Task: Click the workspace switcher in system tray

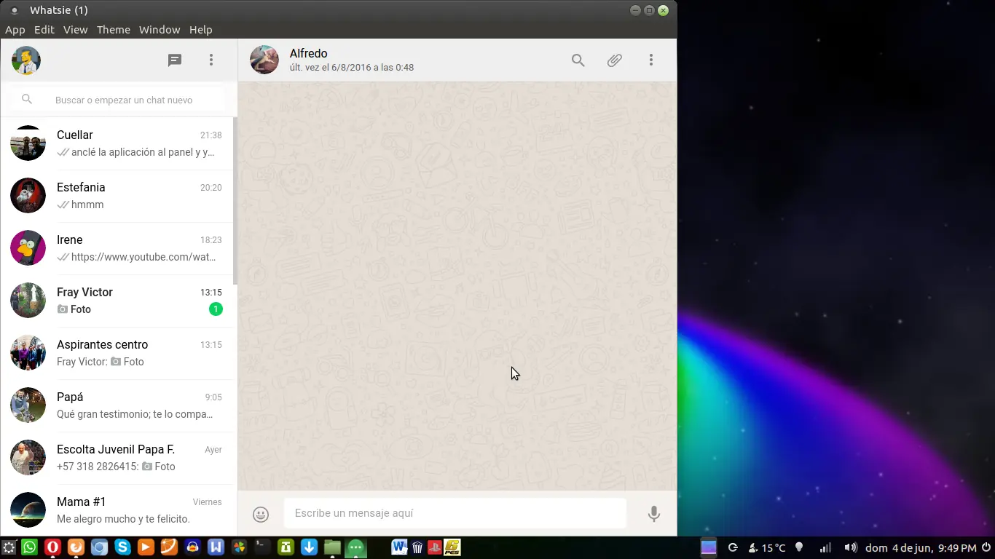Action: click(x=709, y=547)
